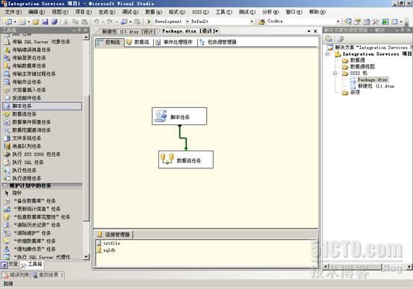Open the 错误列表 bottom panel tab

[16, 275]
